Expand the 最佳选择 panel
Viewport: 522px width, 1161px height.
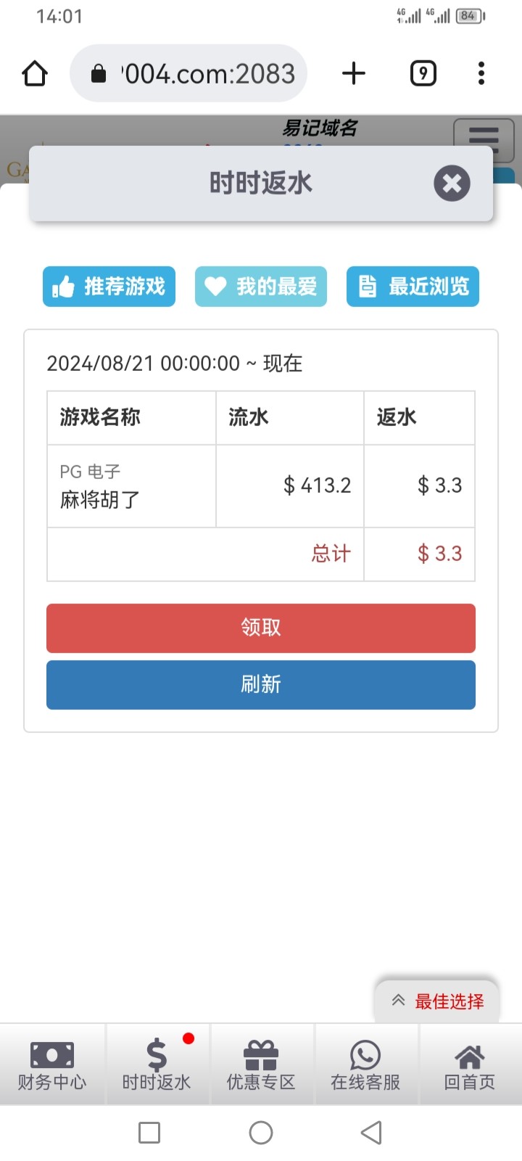437,1001
